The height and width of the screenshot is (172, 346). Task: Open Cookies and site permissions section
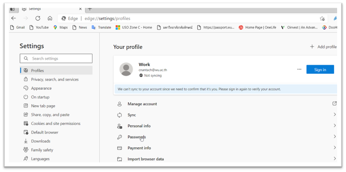click(x=55, y=124)
